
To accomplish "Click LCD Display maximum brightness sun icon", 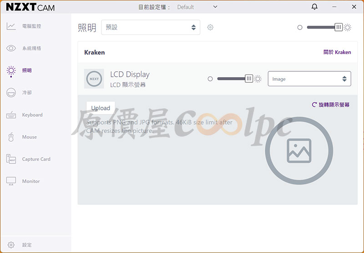I will 258,79.
